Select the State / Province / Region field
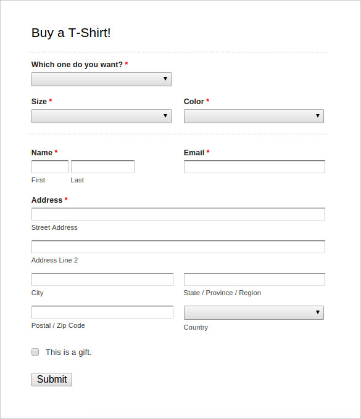This screenshot has width=361, height=419. tap(254, 279)
